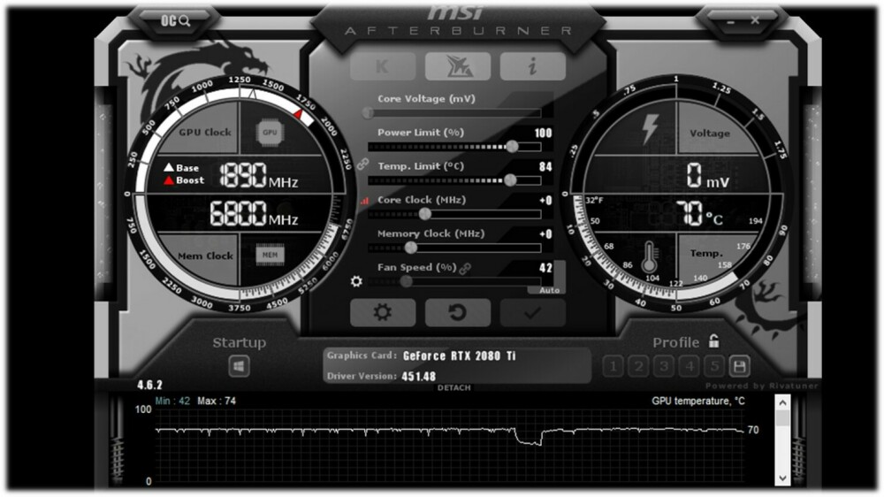This screenshot has height=497, width=884.
Task: Open the OC Scanner button
Action: (x=175, y=21)
